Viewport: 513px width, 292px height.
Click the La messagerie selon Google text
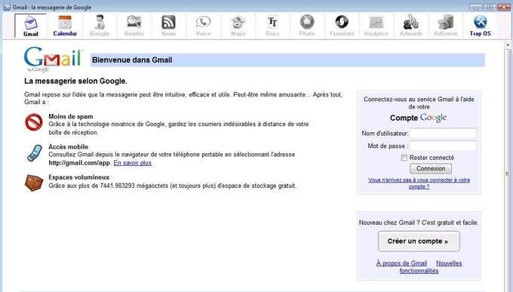tap(75, 81)
